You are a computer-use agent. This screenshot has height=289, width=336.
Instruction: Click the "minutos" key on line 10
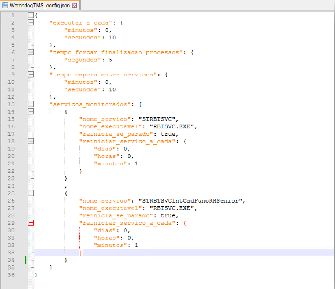tap(81, 82)
